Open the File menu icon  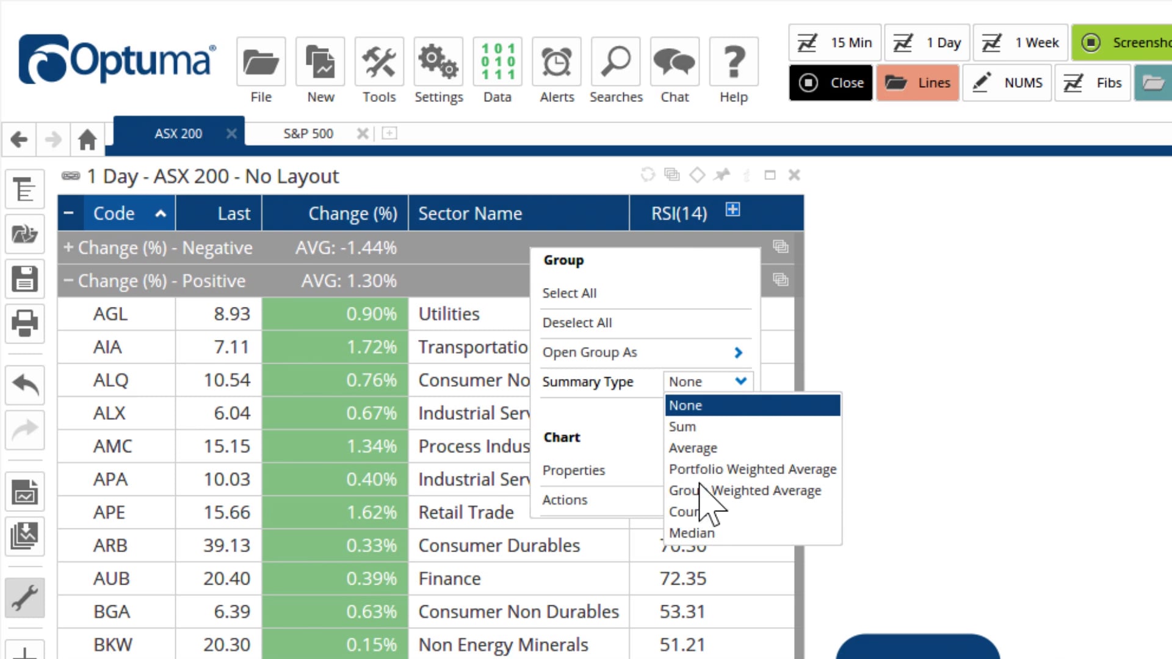coord(261,62)
